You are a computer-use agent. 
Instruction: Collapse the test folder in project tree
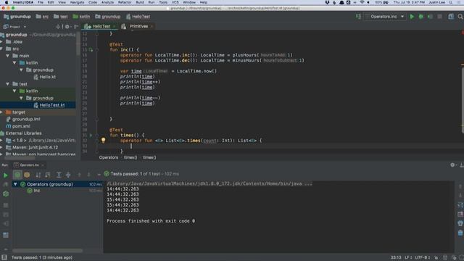[8, 84]
